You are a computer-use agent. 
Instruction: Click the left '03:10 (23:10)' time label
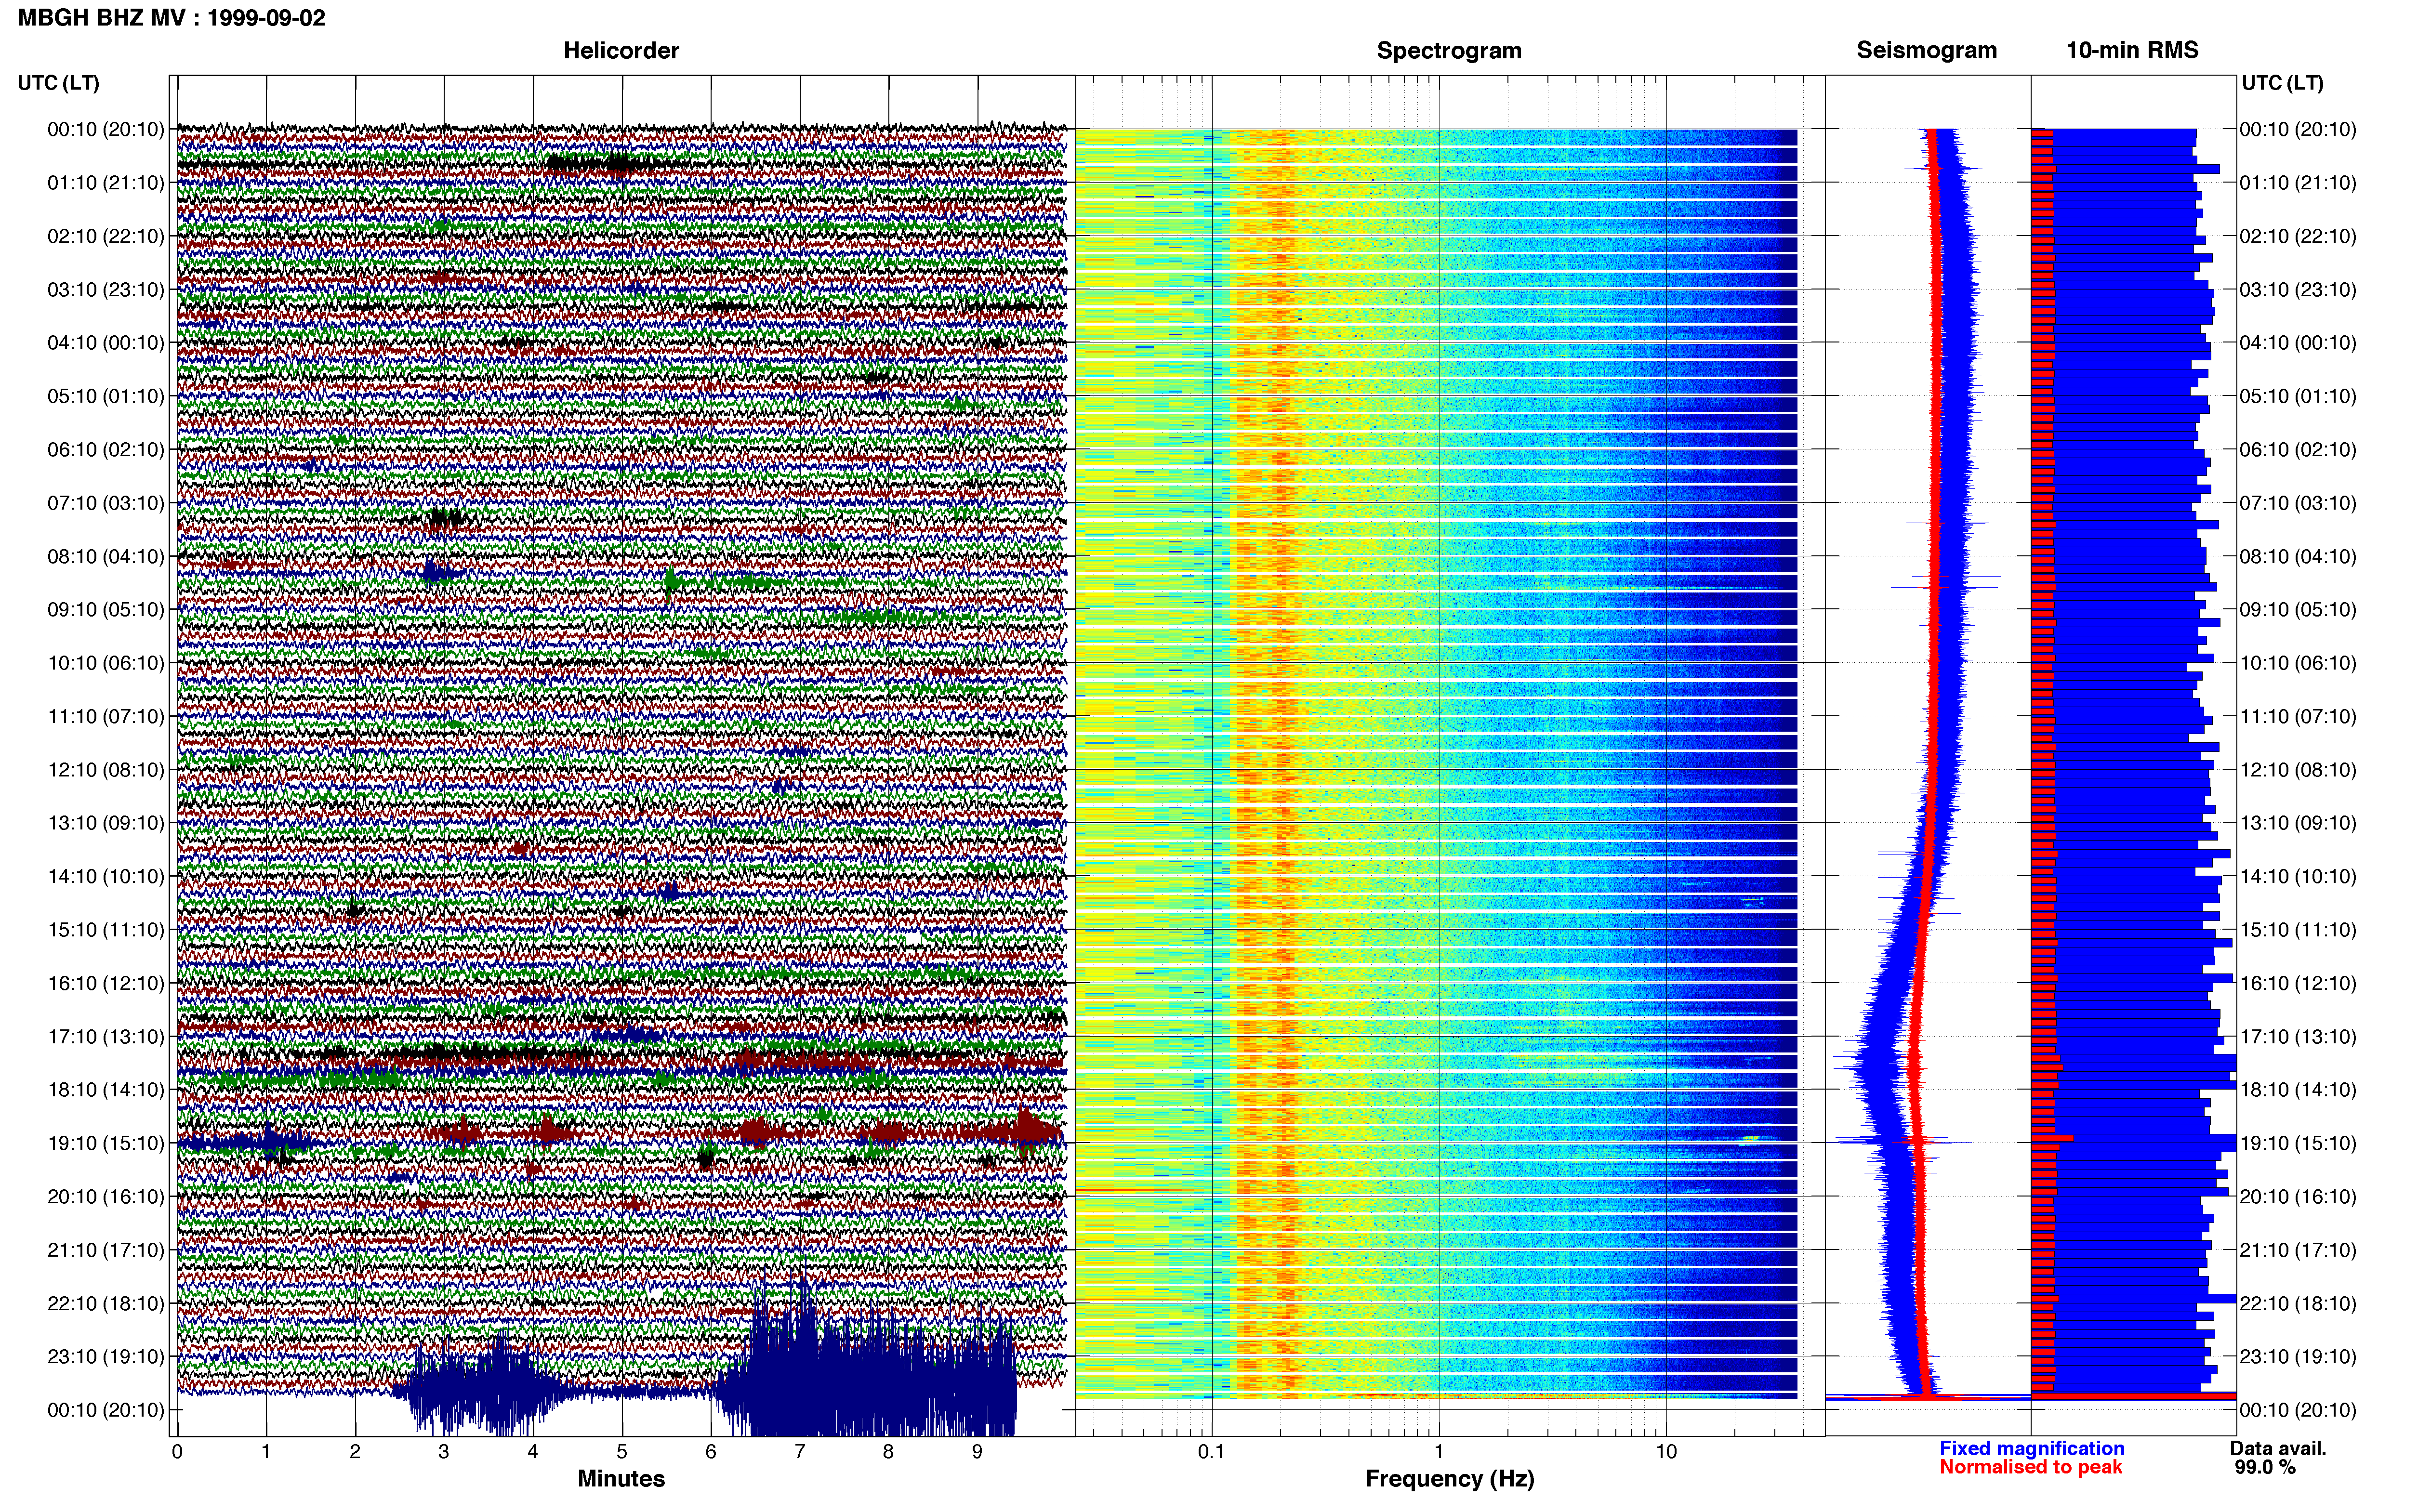[x=106, y=290]
